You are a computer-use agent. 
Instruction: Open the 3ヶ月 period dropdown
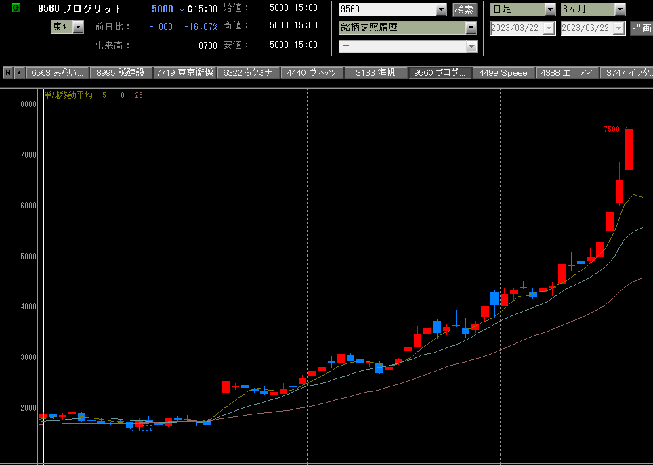(x=620, y=9)
